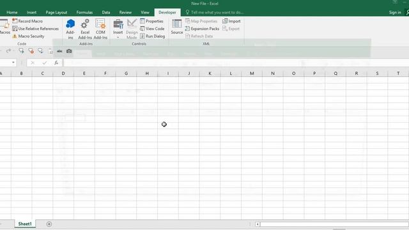Viewport: 409px width, 230px height.
Task: Open the Formulas tab
Action: [x=84, y=12]
